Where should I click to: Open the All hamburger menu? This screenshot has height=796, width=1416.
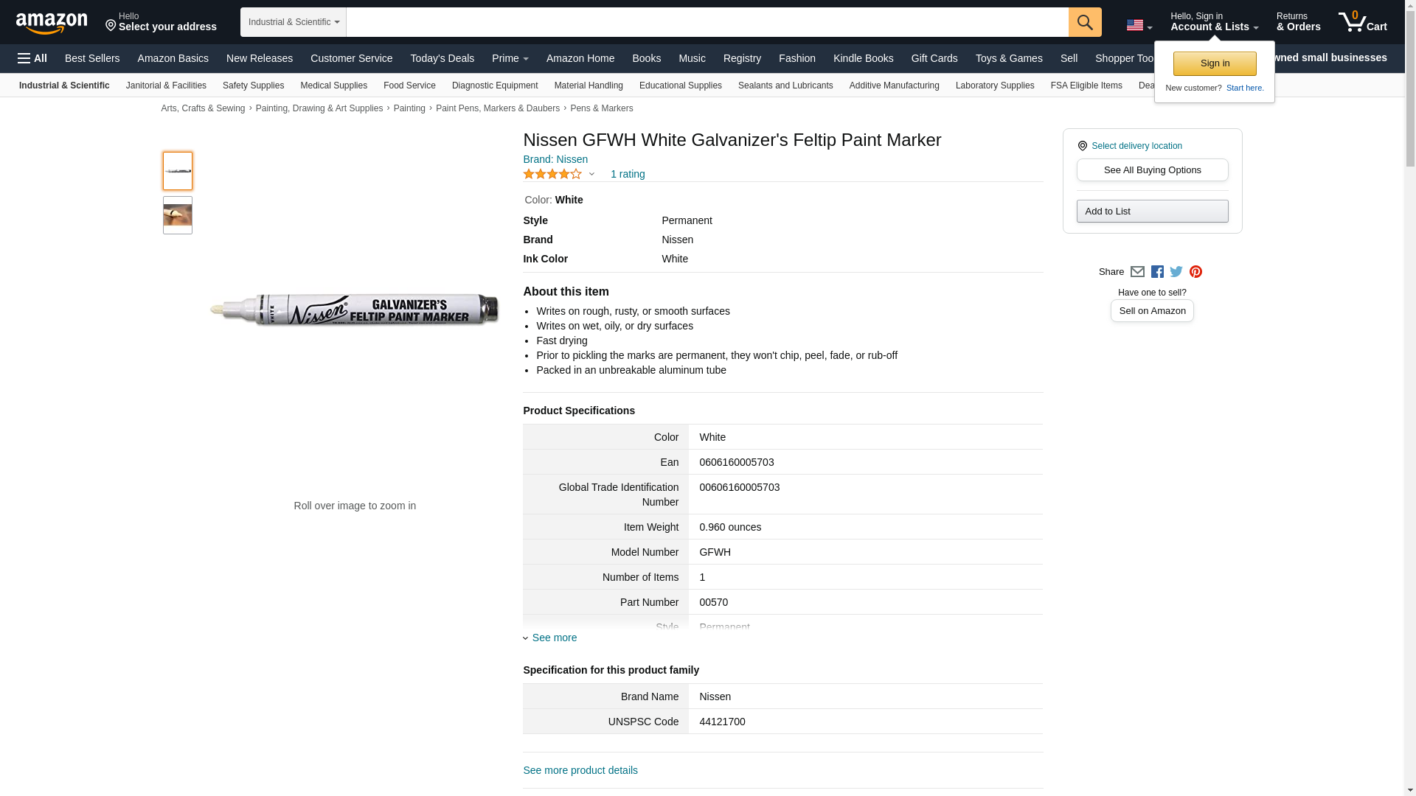(32, 58)
